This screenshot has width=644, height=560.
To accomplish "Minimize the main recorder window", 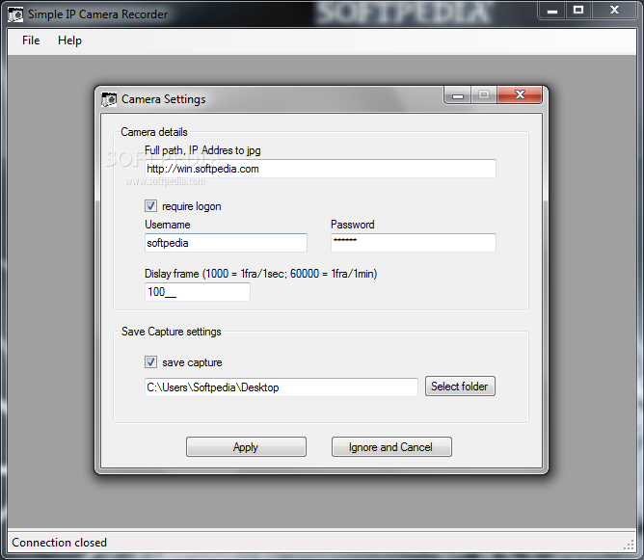I will (x=552, y=11).
